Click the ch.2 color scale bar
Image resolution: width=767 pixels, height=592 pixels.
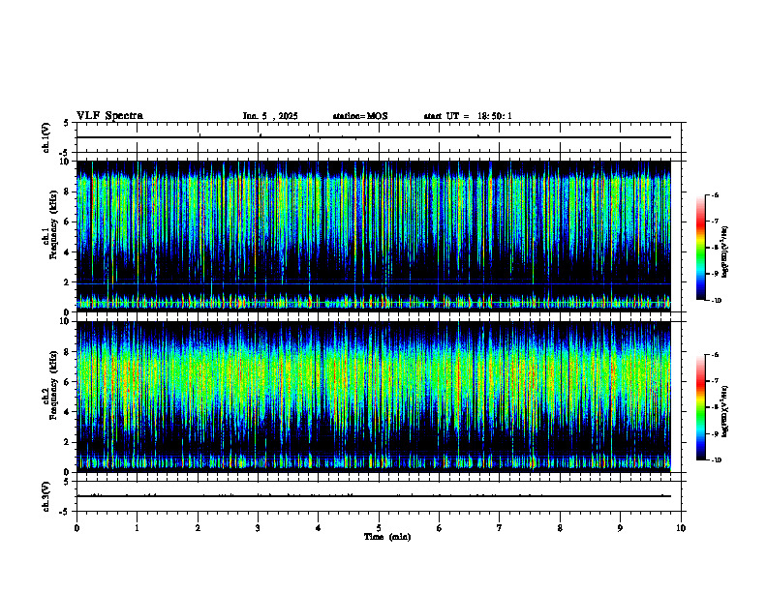[x=700, y=407]
